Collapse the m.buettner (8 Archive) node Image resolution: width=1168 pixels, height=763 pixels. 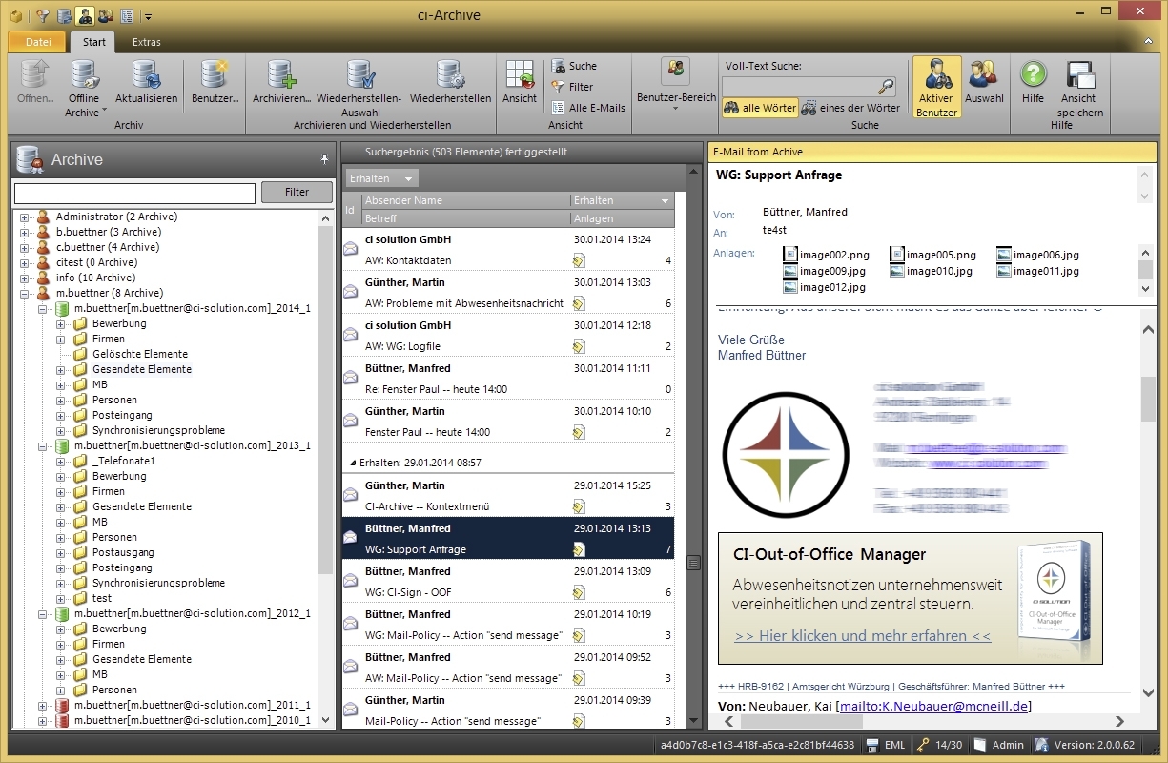tap(24, 294)
